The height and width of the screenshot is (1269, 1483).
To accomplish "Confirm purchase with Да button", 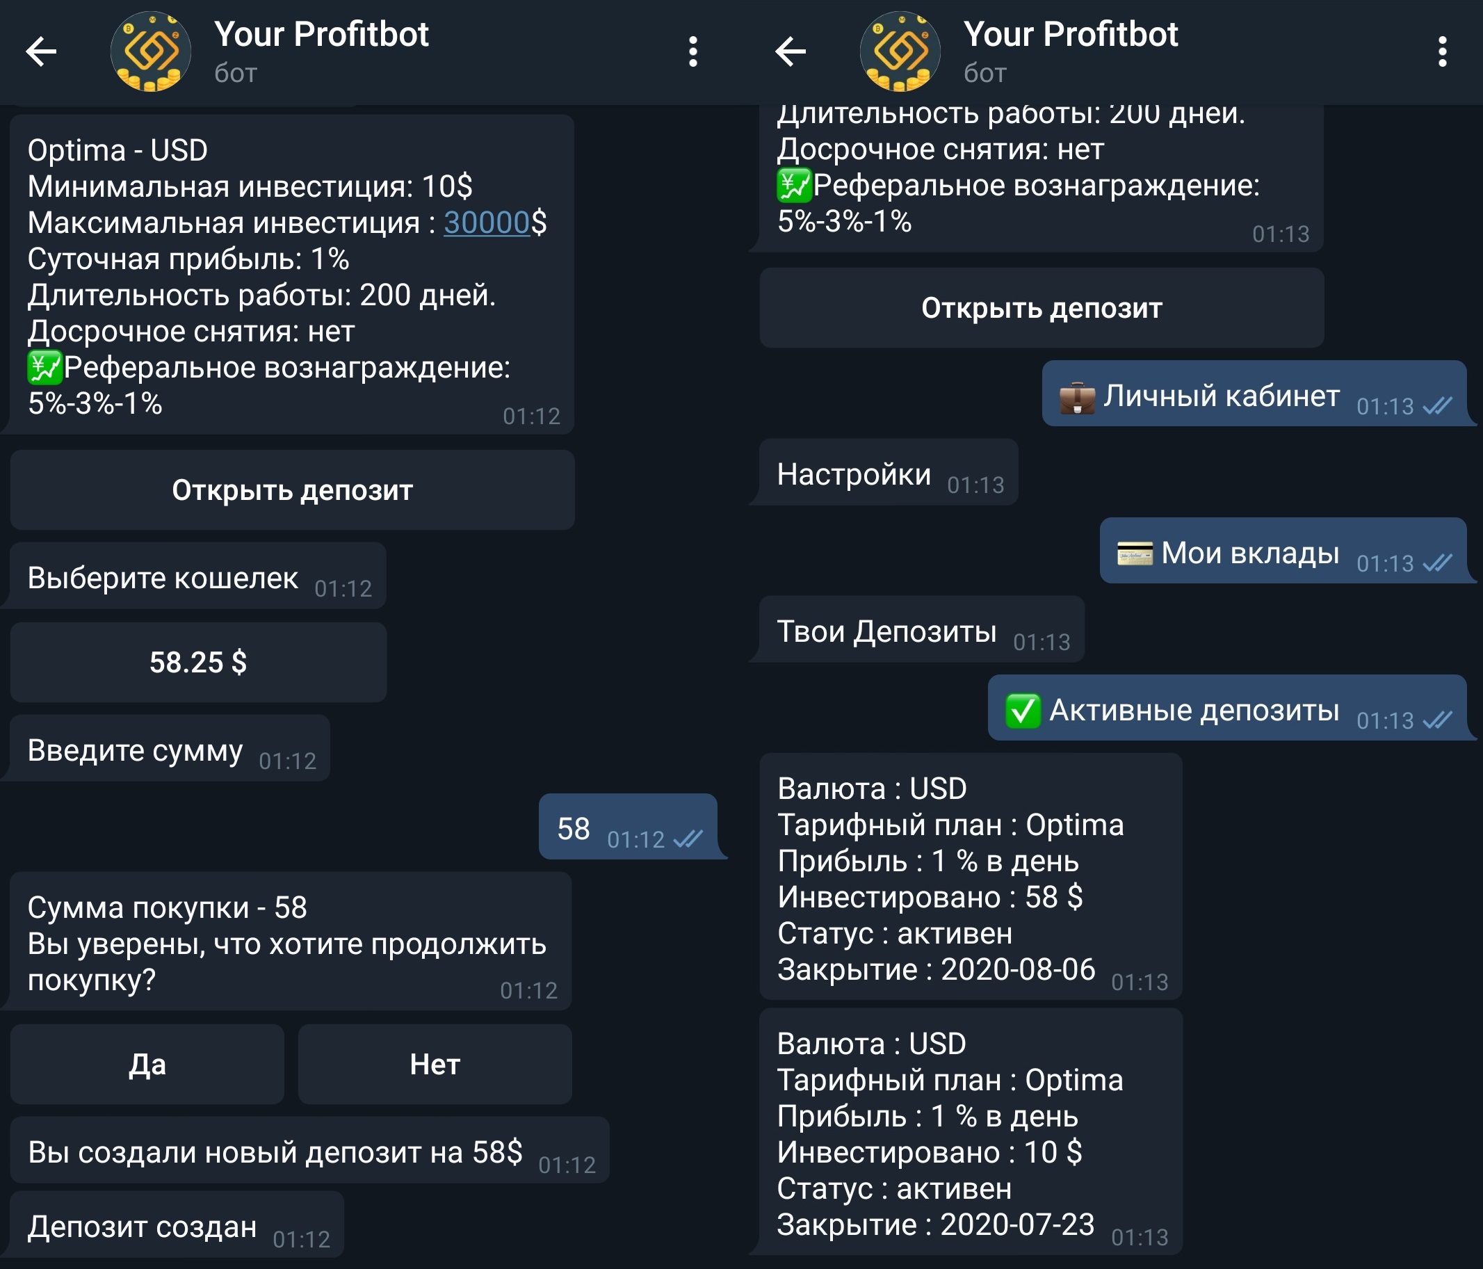I will click(x=147, y=1065).
